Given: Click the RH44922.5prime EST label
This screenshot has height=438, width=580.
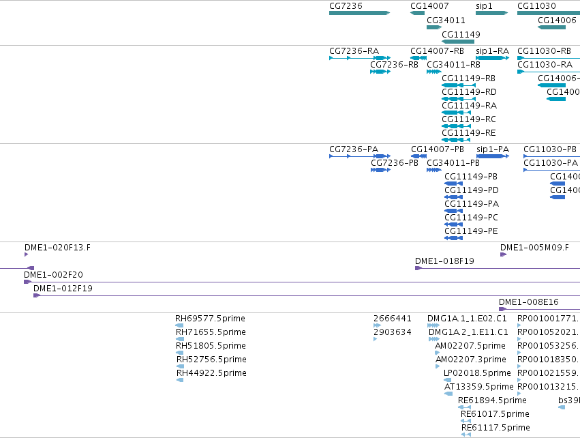Looking at the screenshot, I should tap(211, 373).
